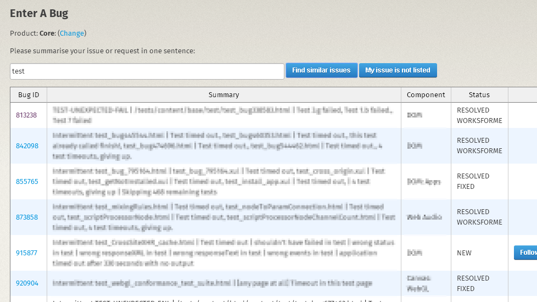
Task: Click the Follow button for bug 915877
Action: pos(525,253)
